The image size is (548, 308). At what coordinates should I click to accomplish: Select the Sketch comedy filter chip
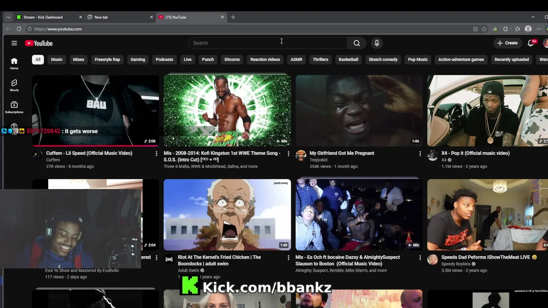pyautogui.click(x=383, y=59)
